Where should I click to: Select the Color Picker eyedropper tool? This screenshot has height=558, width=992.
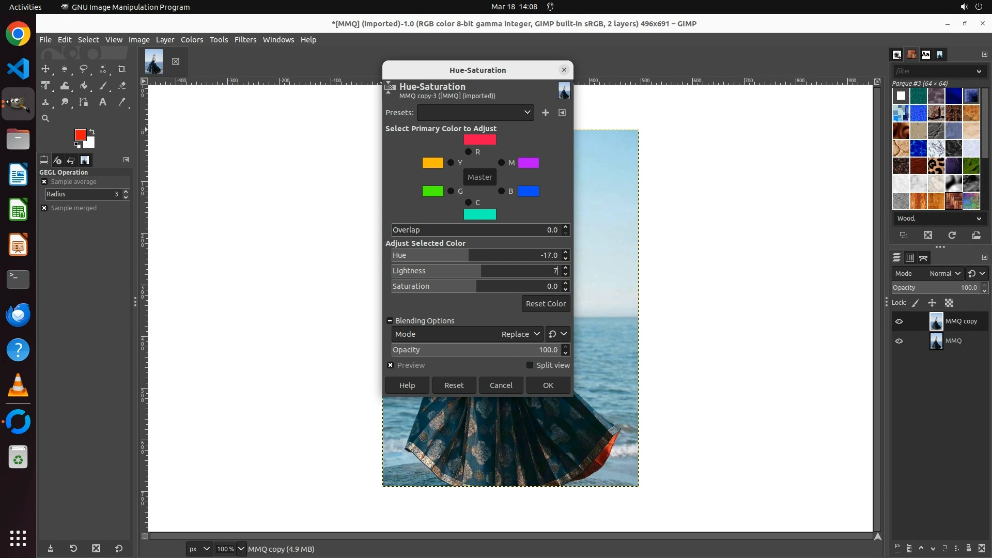[x=122, y=102]
